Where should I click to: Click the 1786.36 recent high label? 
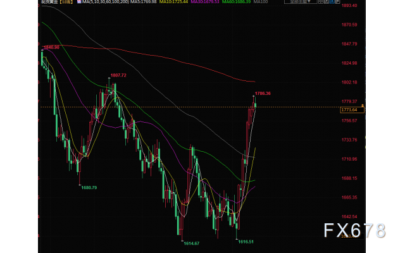point(263,94)
